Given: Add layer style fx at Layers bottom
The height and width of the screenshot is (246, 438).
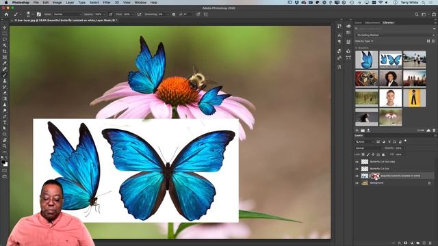Looking at the screenshot, I should click(x=400, y=243).
